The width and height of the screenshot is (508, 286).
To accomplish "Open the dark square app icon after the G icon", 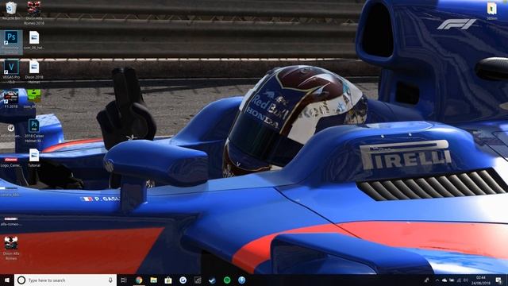I will 198,280.
